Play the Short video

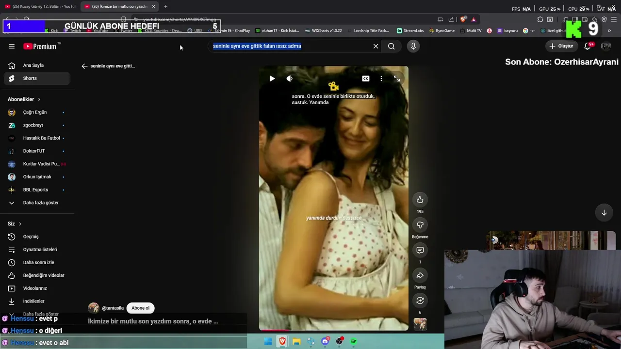[272, 79]
